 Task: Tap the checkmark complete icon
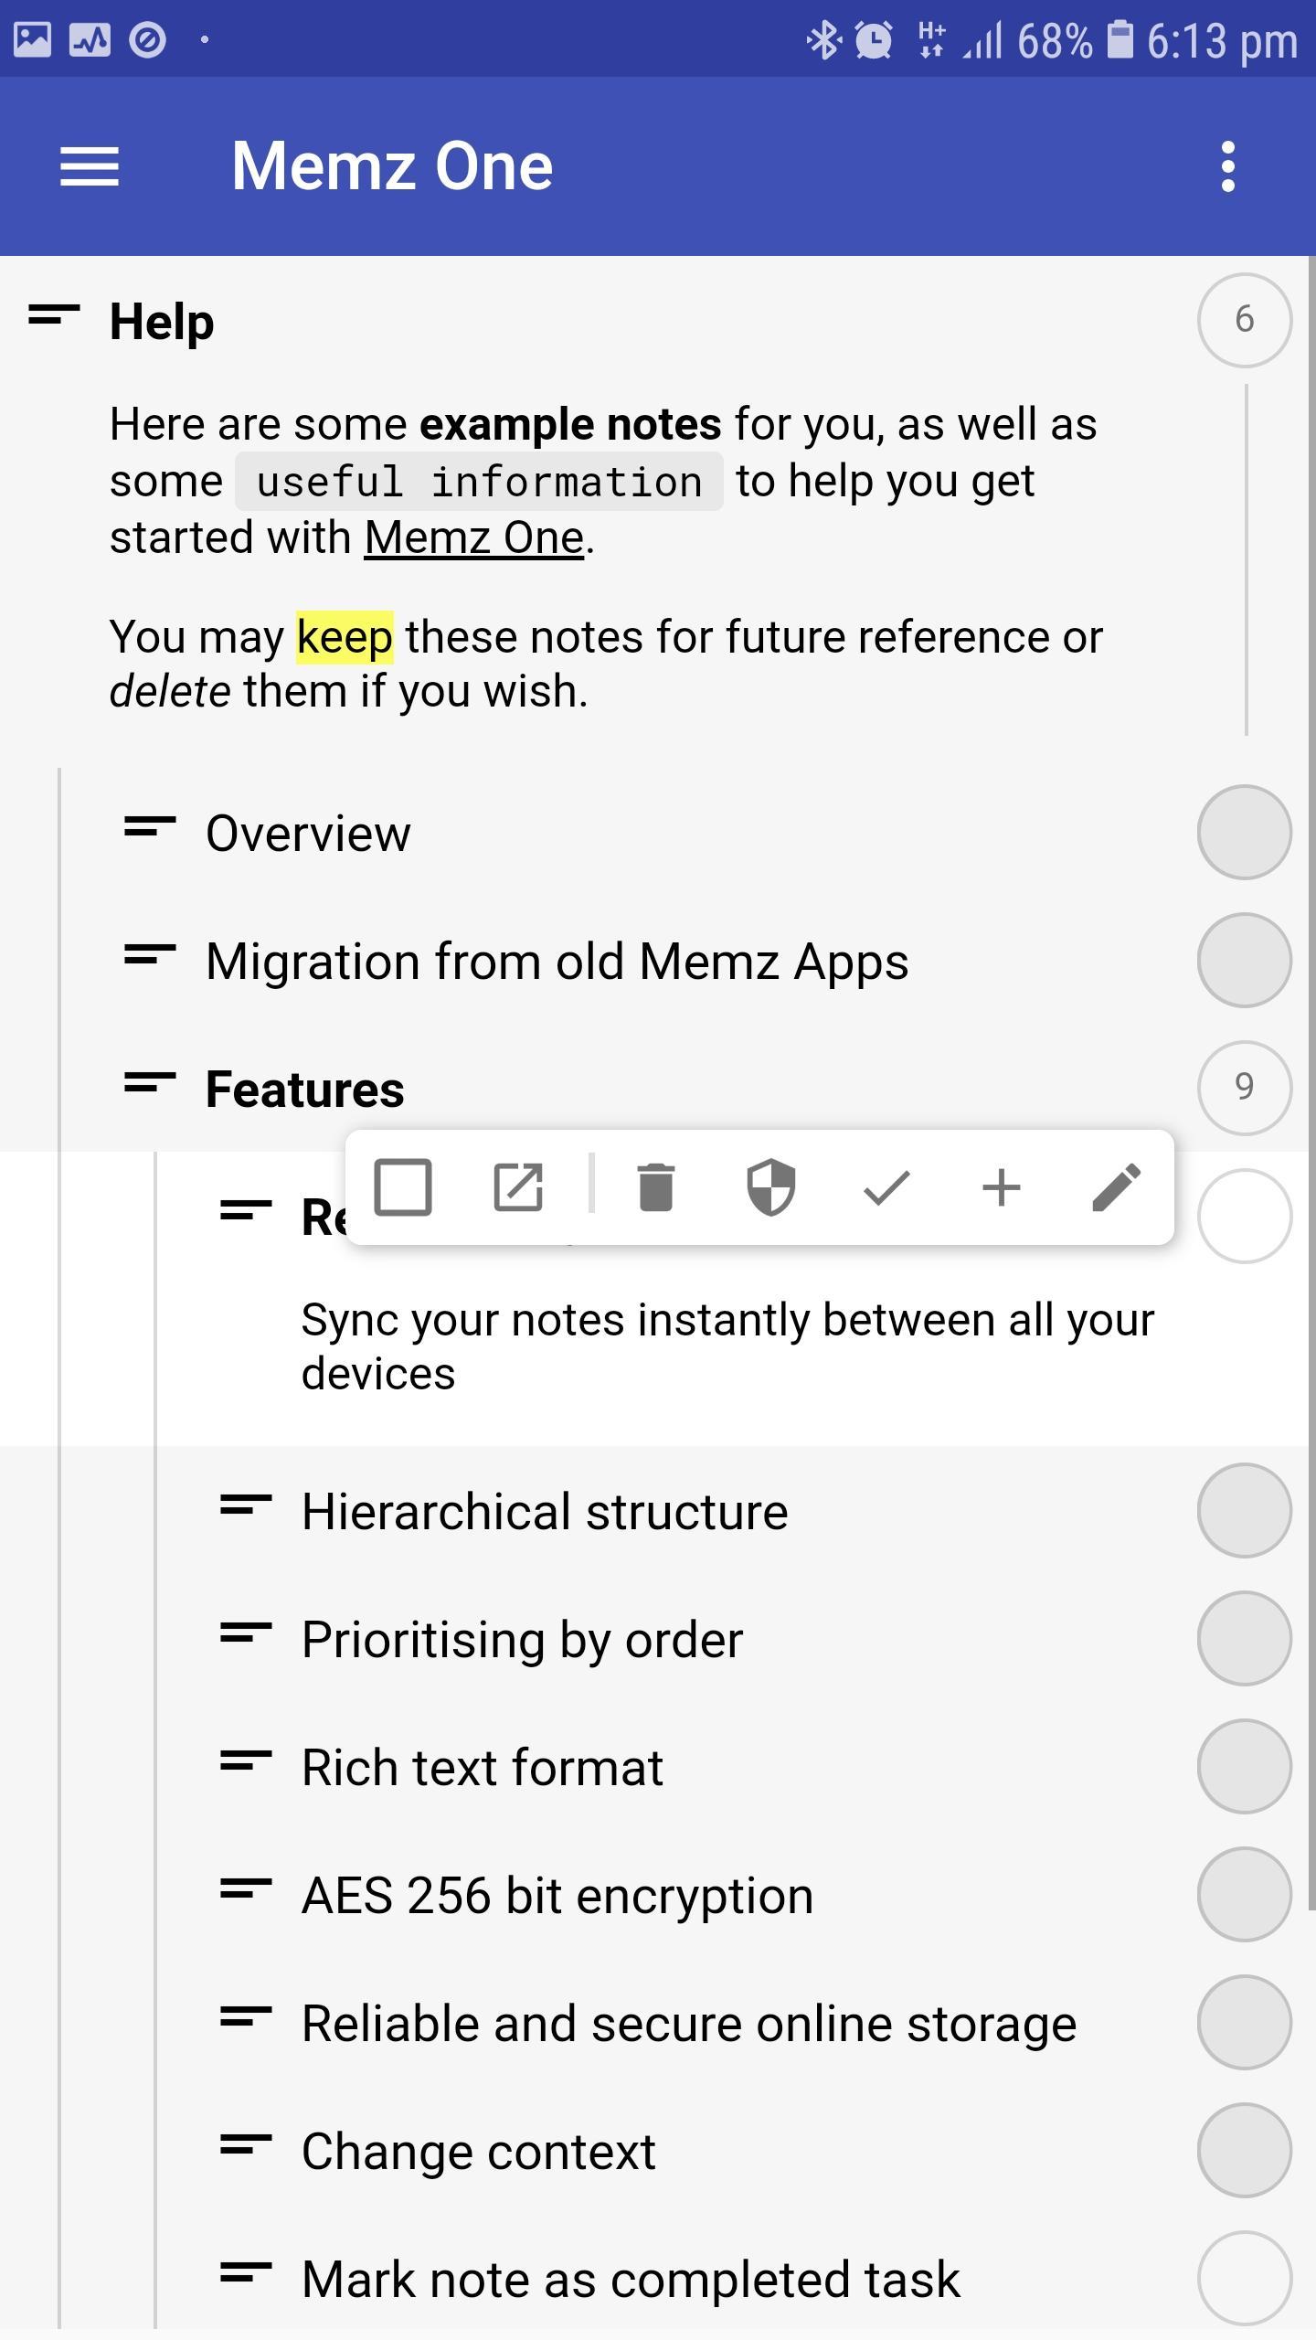tap(886, 1187)
